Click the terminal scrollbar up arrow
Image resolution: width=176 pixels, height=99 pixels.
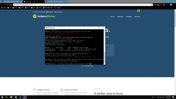tap(105, 30)
